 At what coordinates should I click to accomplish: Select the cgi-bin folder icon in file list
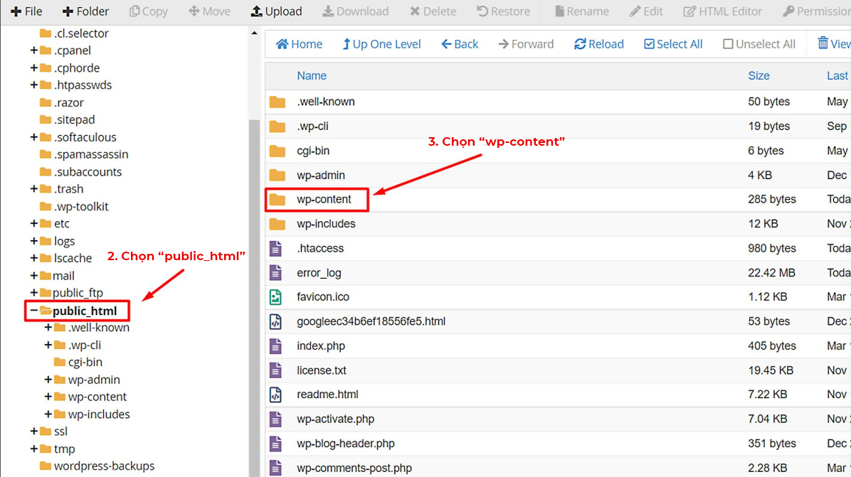tap(277, 151)
